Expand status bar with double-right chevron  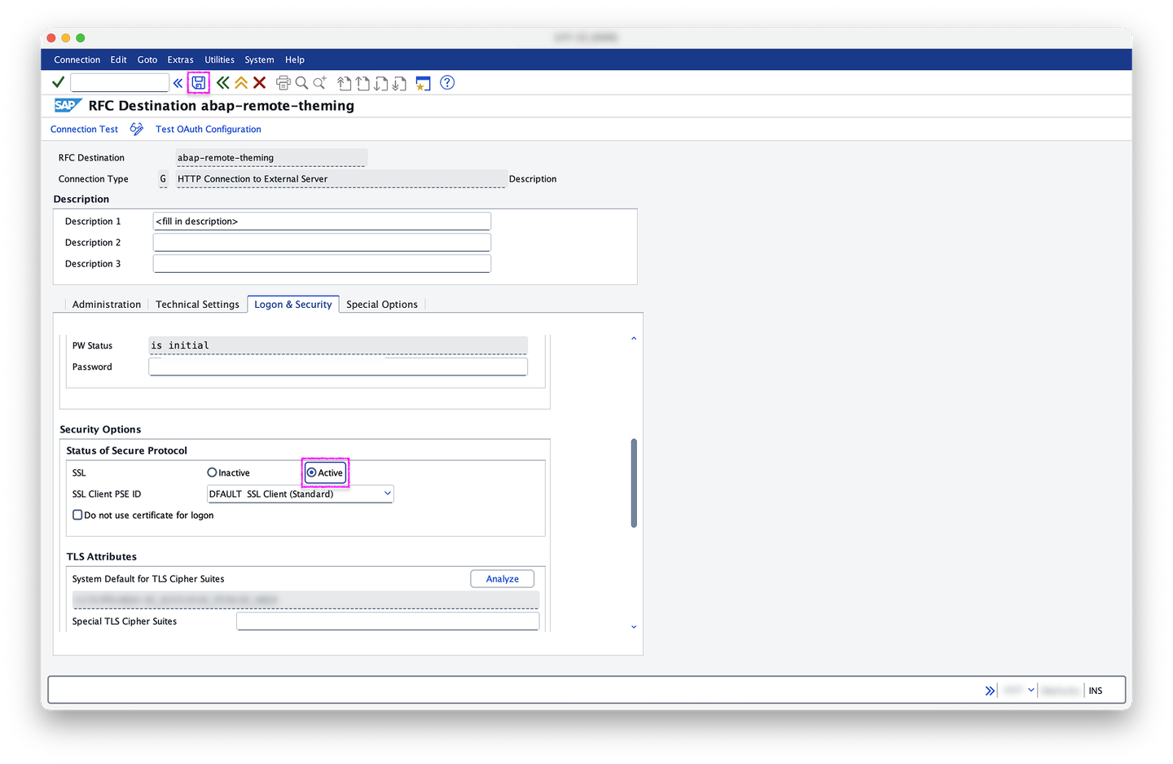pyautogui.click(x=990, y=691)
